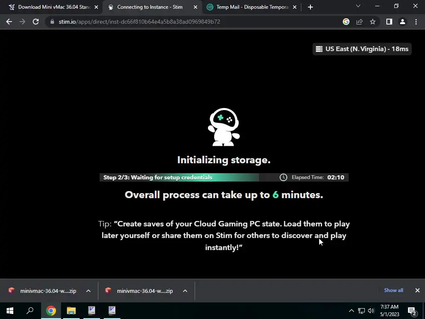Close the downloads bar
The image size is (425, 319).
418,290
